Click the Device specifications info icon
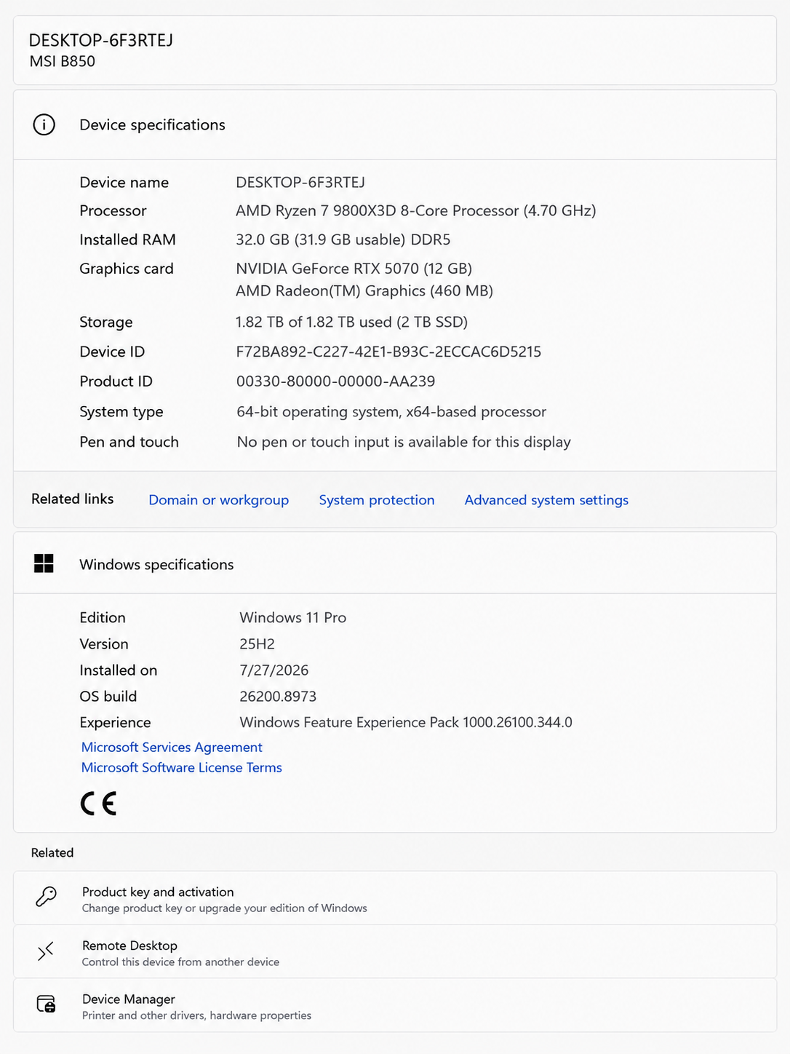Image resolution: width=790 pixels, height=1054 pixels. coord(44,124)
